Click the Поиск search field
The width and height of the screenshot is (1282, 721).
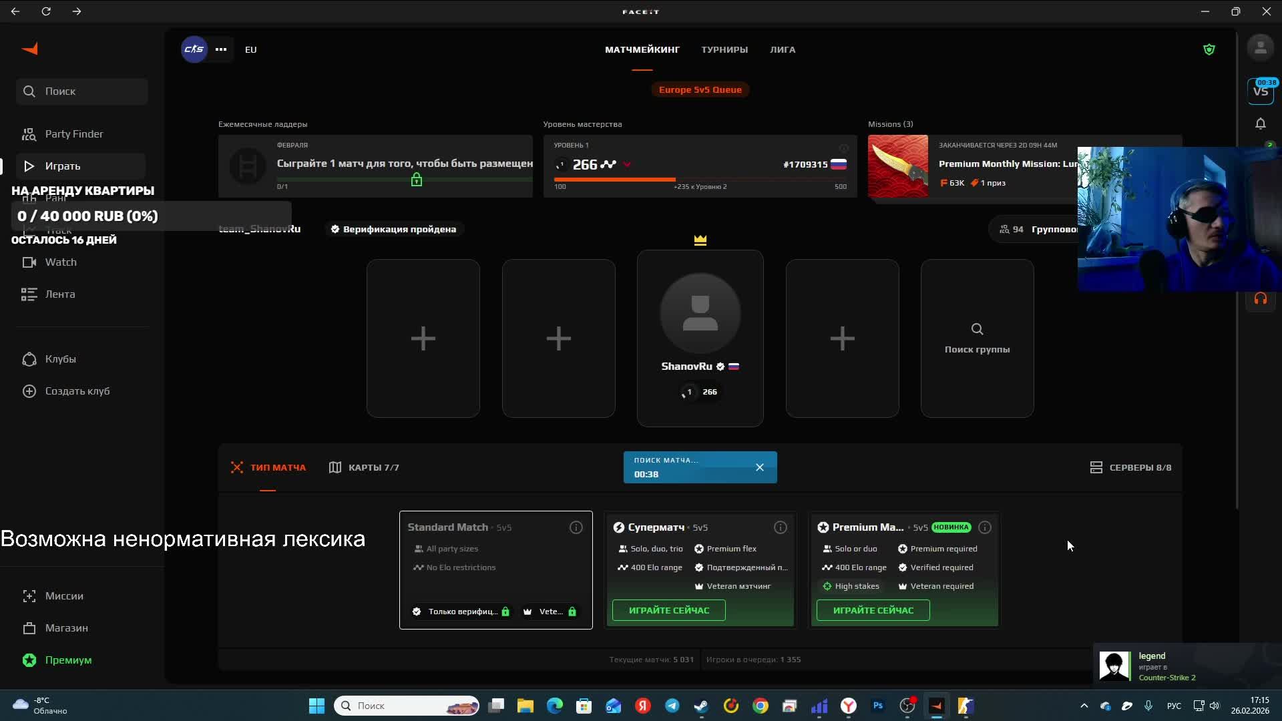[82, 91]
